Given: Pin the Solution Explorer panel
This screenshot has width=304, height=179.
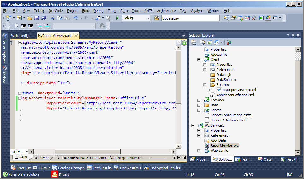Looking at the screenshot, I should (293, 35).
